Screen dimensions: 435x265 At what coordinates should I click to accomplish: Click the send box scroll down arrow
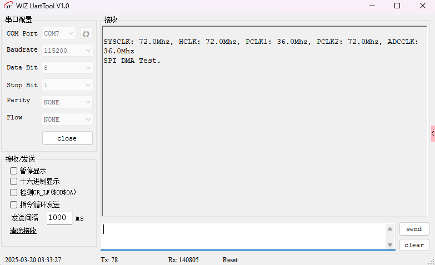click(x=390, y=244)
